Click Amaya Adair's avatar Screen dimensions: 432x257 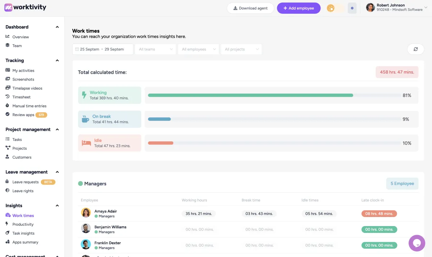pos(86,213)
